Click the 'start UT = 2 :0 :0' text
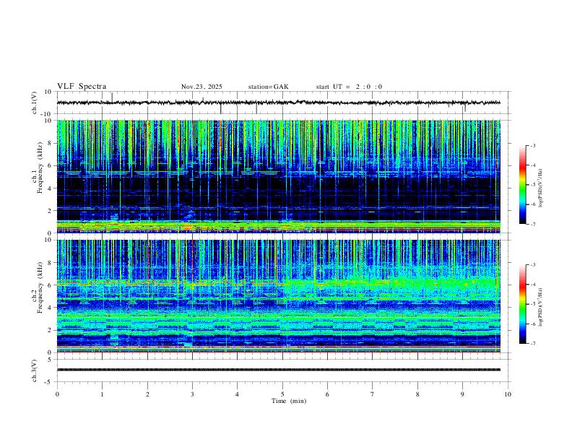 pyautogui.click(x=349, y=87)
